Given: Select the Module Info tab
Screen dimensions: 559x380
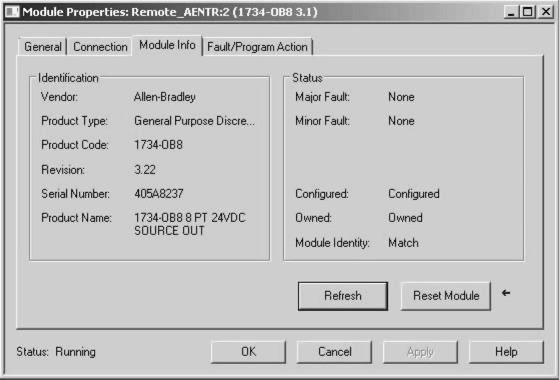Looking at the screenshot, I should click(x=167, y=45).
